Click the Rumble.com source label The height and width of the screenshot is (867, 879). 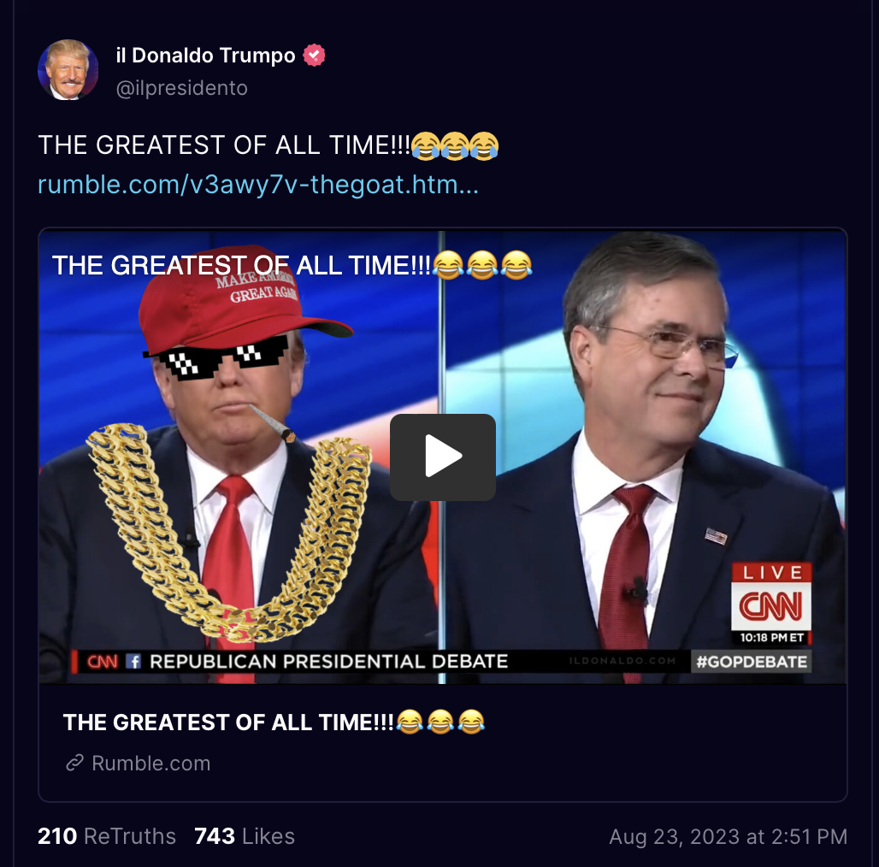coord(151,763)
